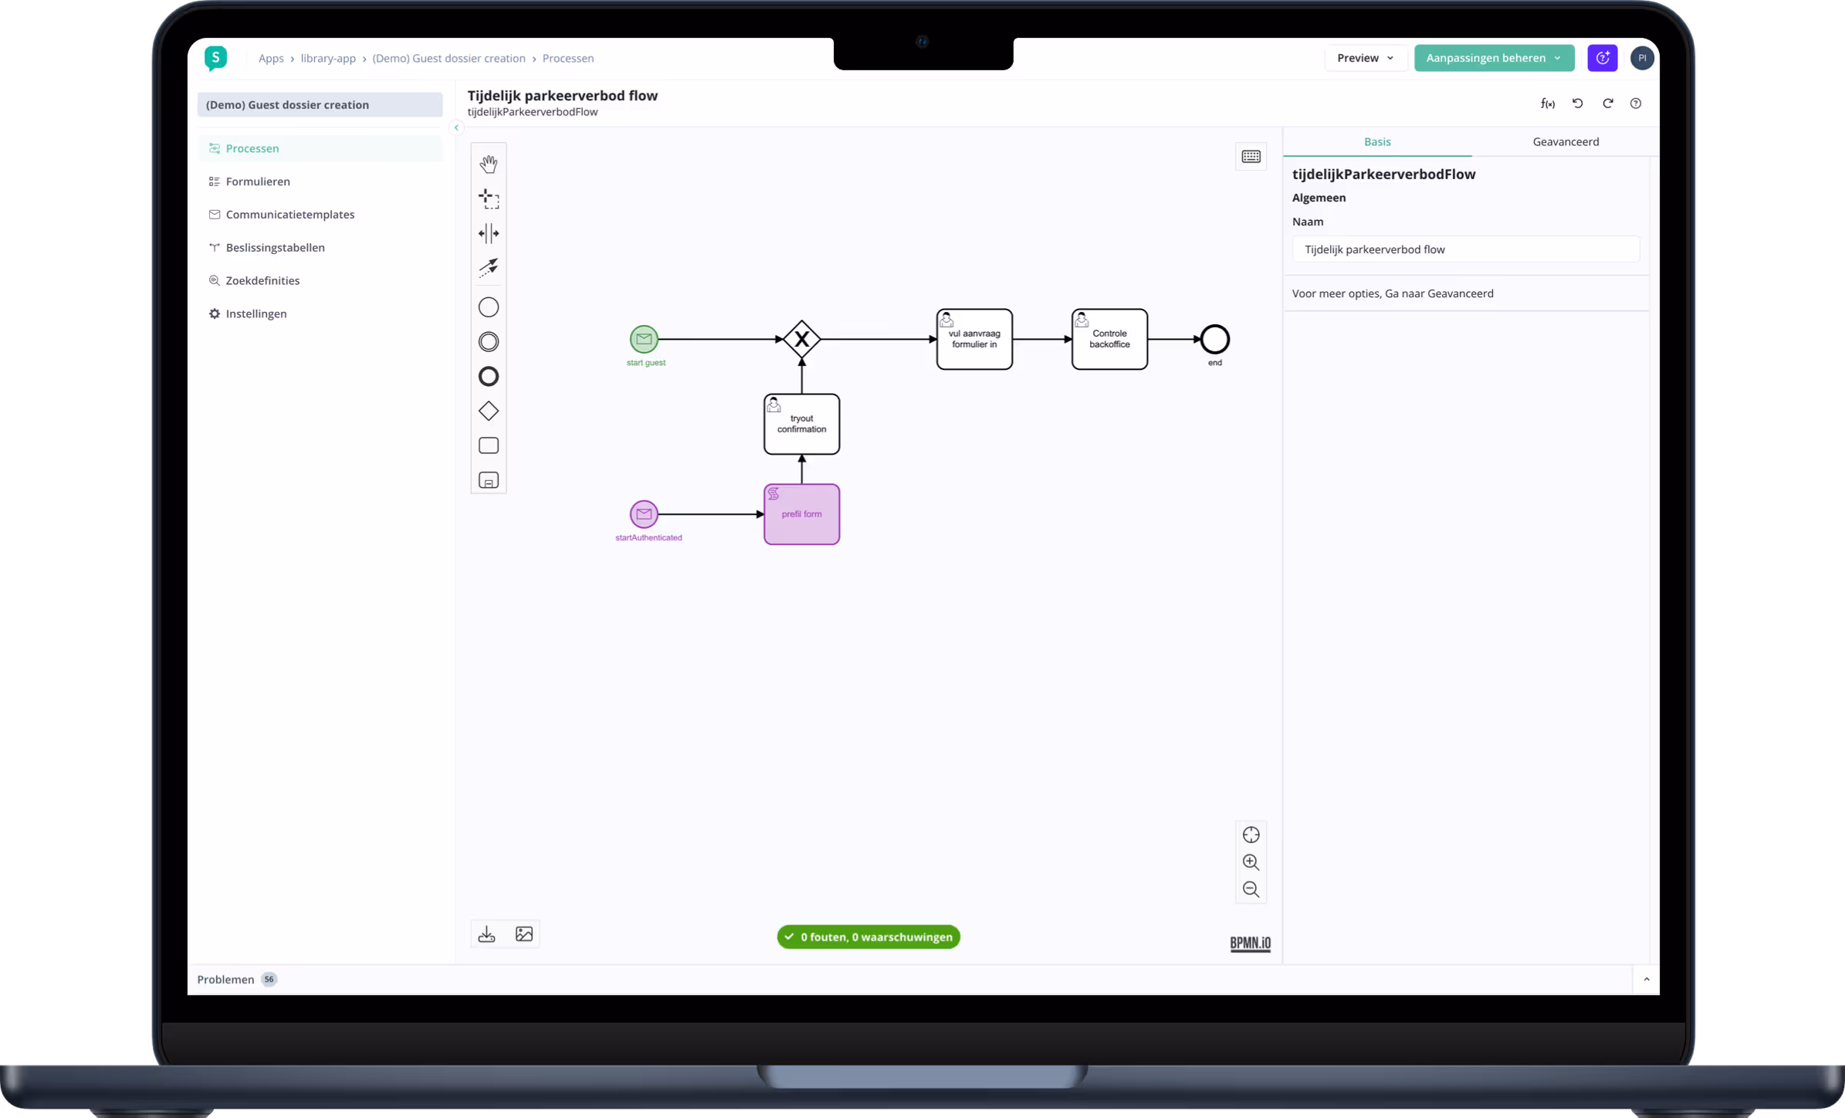
Task: Expand the Problemen panel
Action: click(x=1646, y=979)
